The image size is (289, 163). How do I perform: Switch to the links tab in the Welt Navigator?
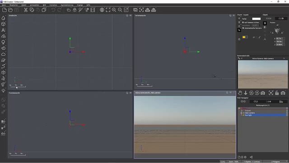(x=256, y=101)
